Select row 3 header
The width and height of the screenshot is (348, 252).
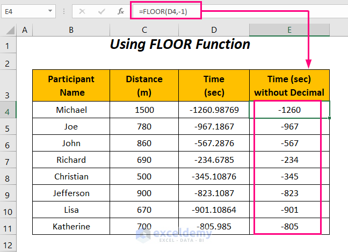click(8, 86)
